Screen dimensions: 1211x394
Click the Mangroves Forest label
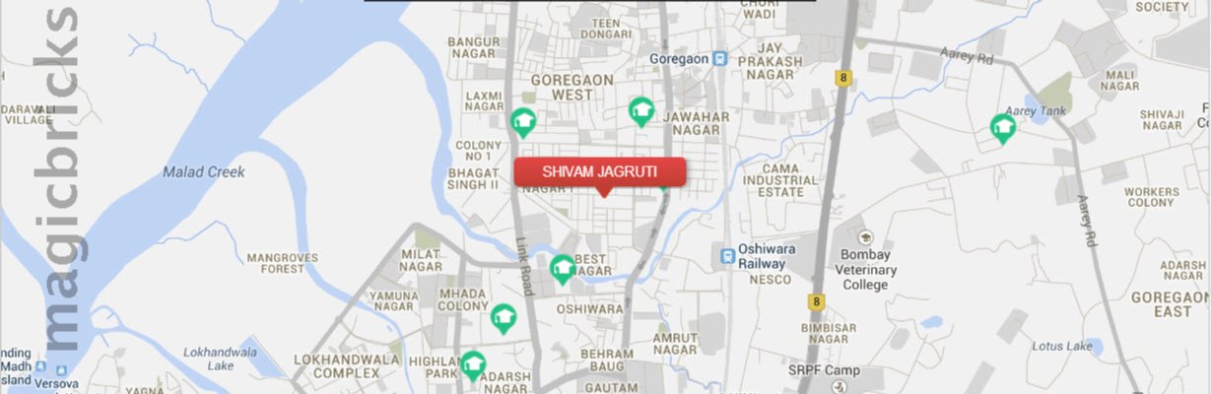pyautogui.click(x=276, y=262)
